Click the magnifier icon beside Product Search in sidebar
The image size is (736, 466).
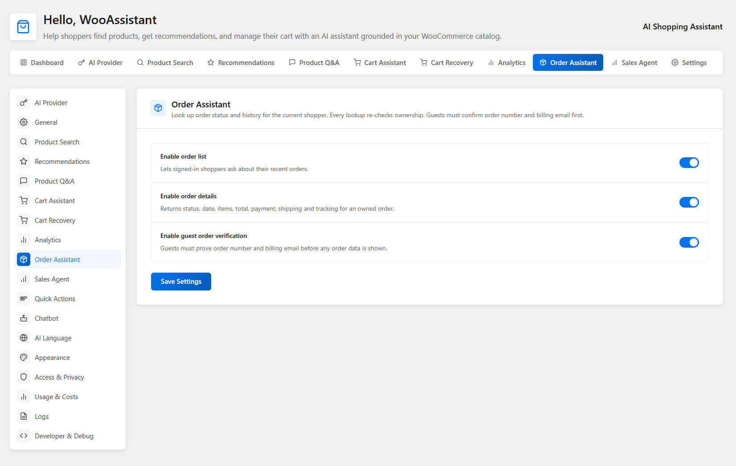pyautogui.click(x=24, y=142)
